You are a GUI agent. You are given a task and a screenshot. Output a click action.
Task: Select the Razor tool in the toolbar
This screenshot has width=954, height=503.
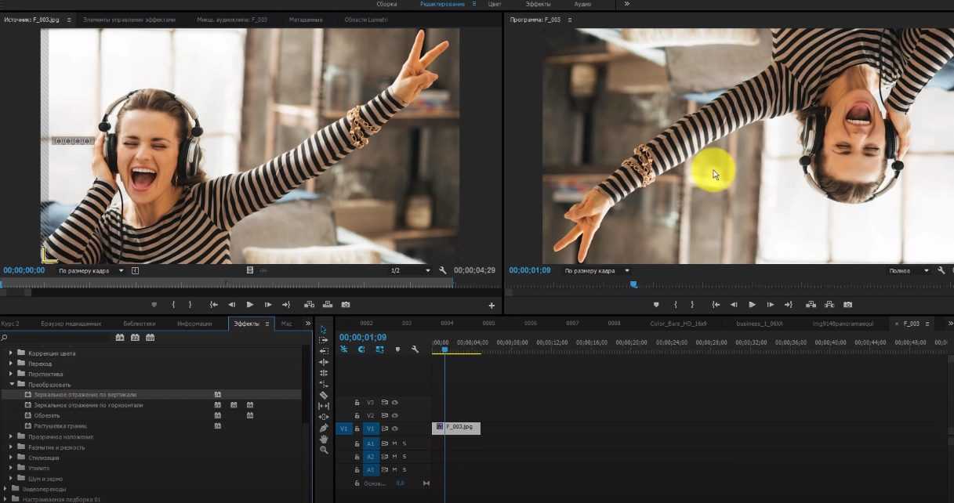click(324, 396)
